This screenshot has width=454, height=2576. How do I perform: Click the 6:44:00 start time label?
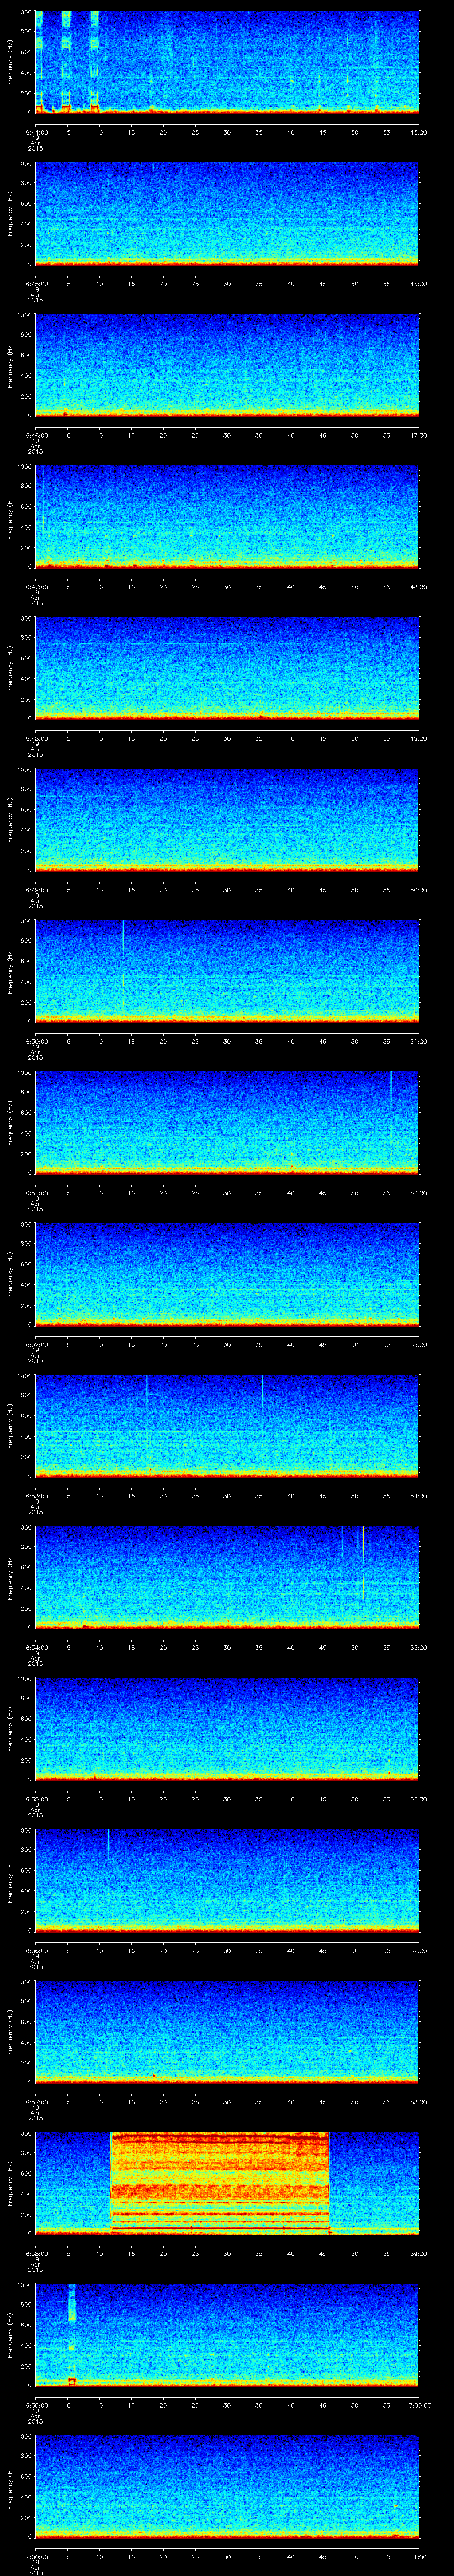(x=36, y=132)
